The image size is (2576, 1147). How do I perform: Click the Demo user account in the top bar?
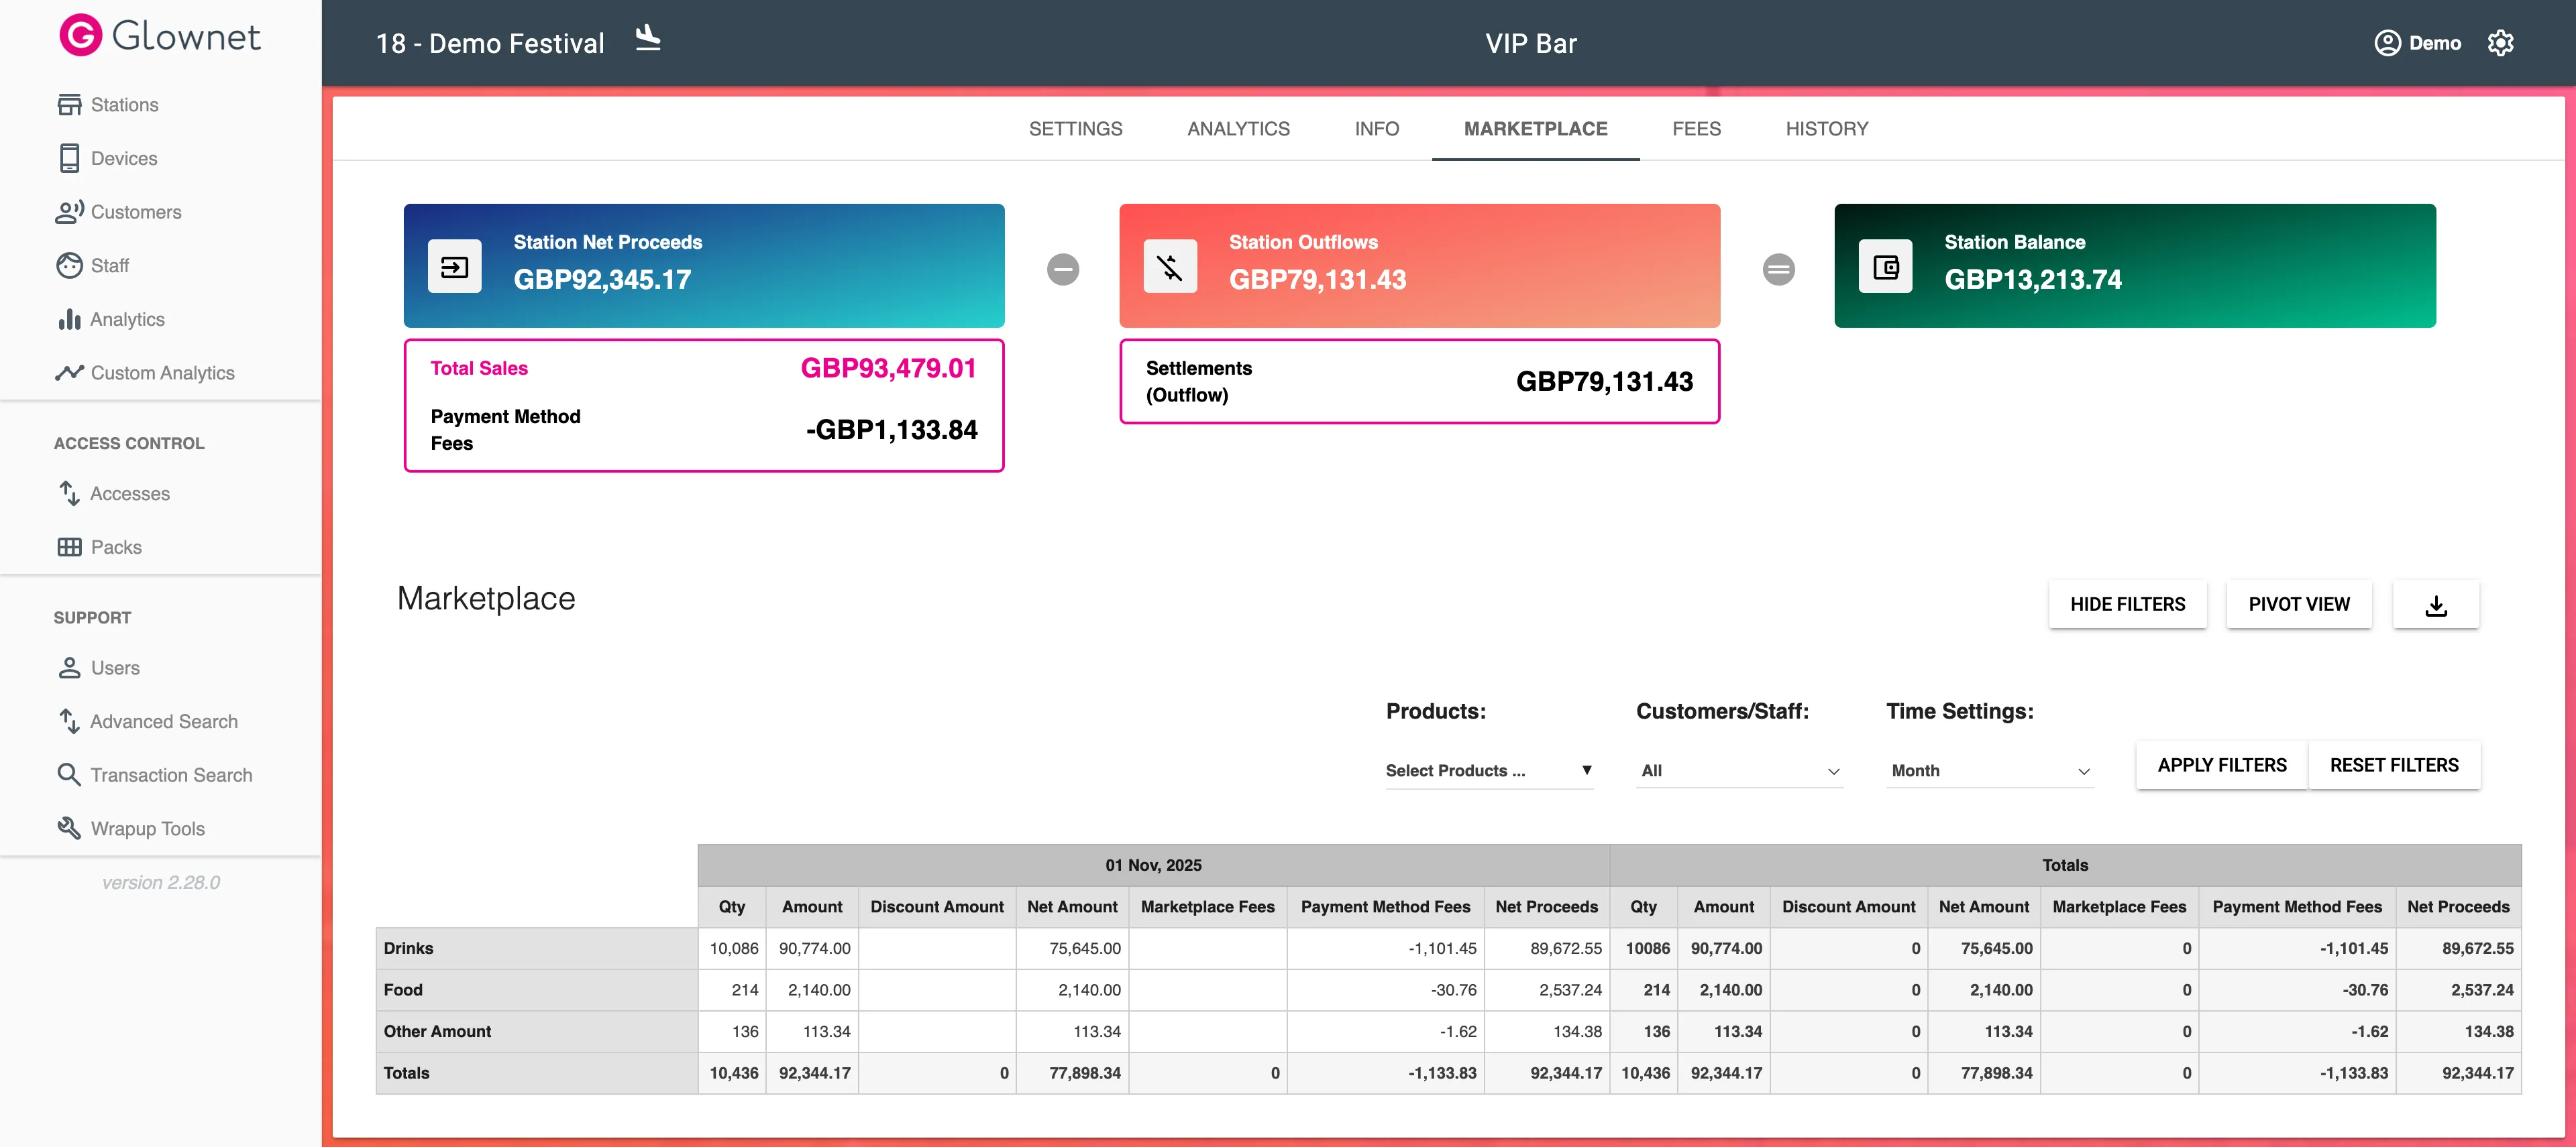pyautogui.click(x=2418, y=43)
